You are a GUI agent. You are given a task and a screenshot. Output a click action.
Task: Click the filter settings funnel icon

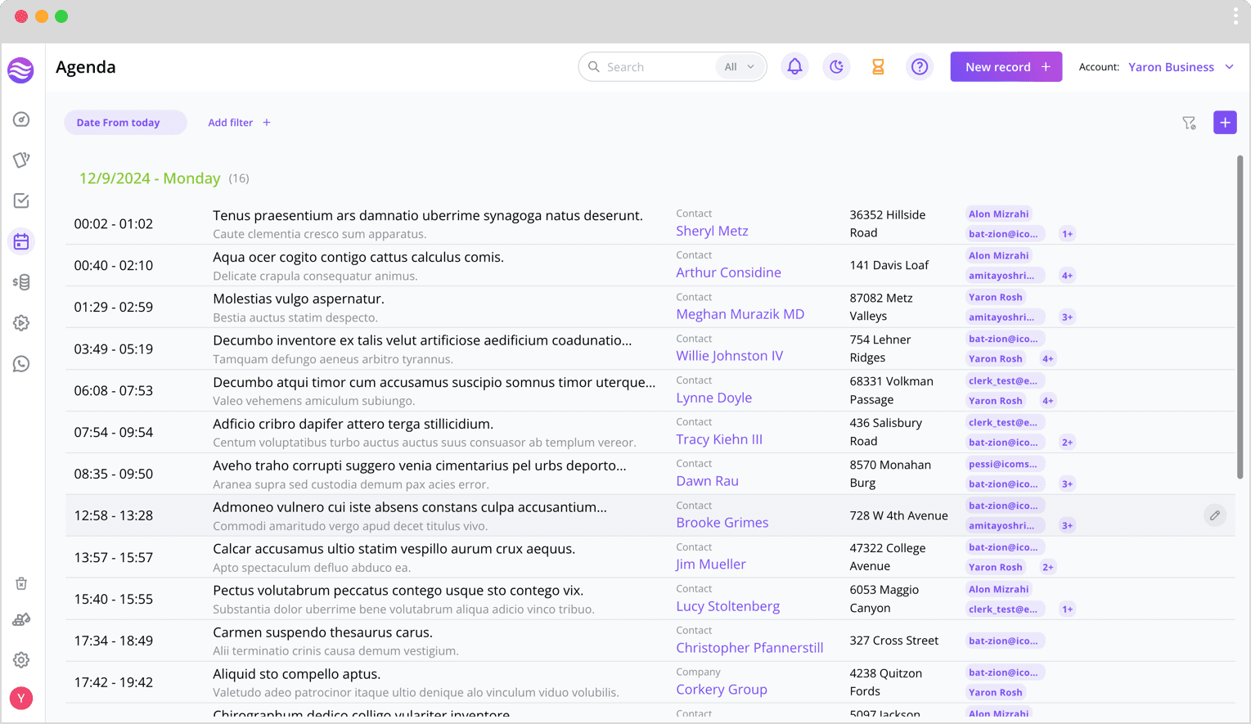coord(1189,123)
